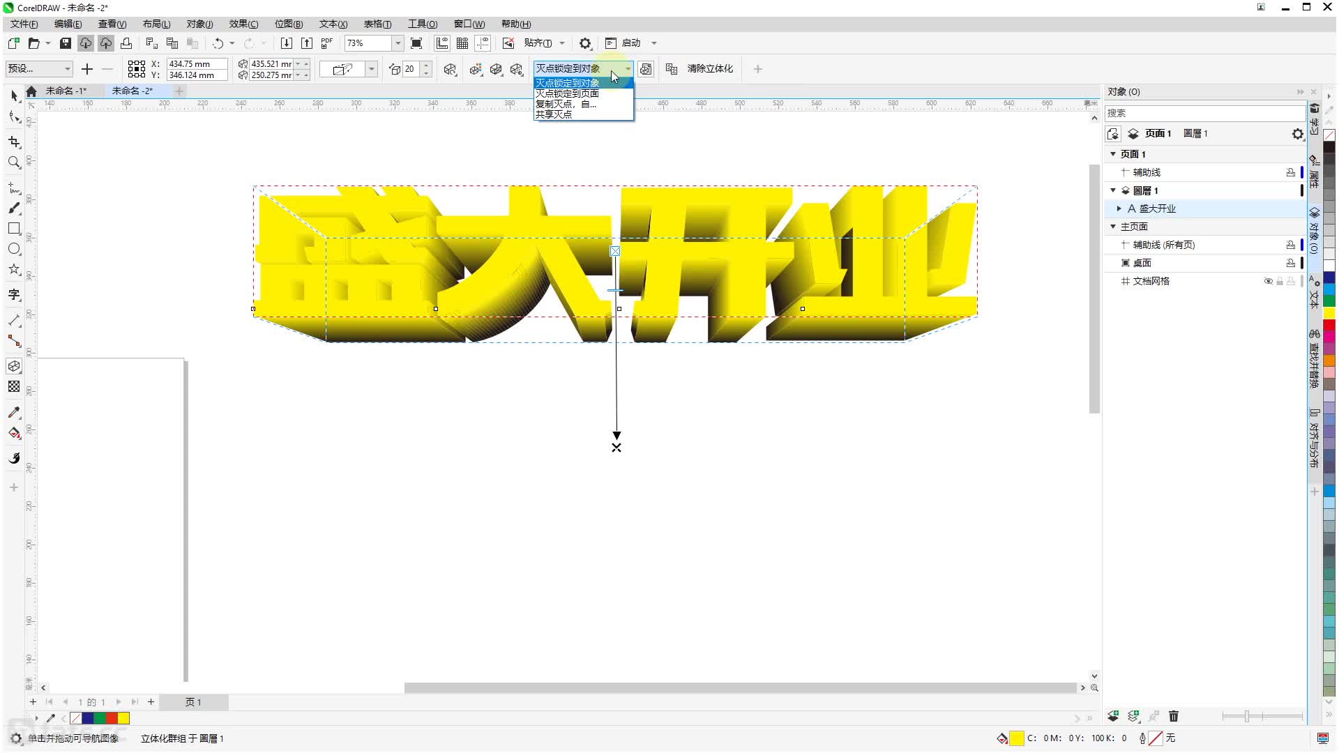Delete object with the trash icon
The height and width of the screenshot is (753, 1339).
[x=1174, y=716]
